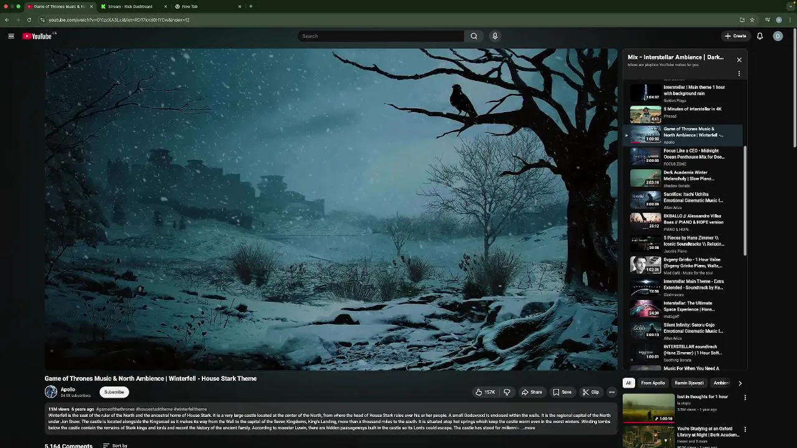The height and width of the screenshot is (448, 797).
Task: Show more chips with right arrow
Action: pos(740,383)
